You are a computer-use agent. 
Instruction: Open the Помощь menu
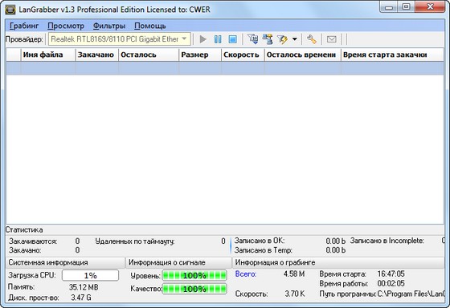(x=150, y=26)
